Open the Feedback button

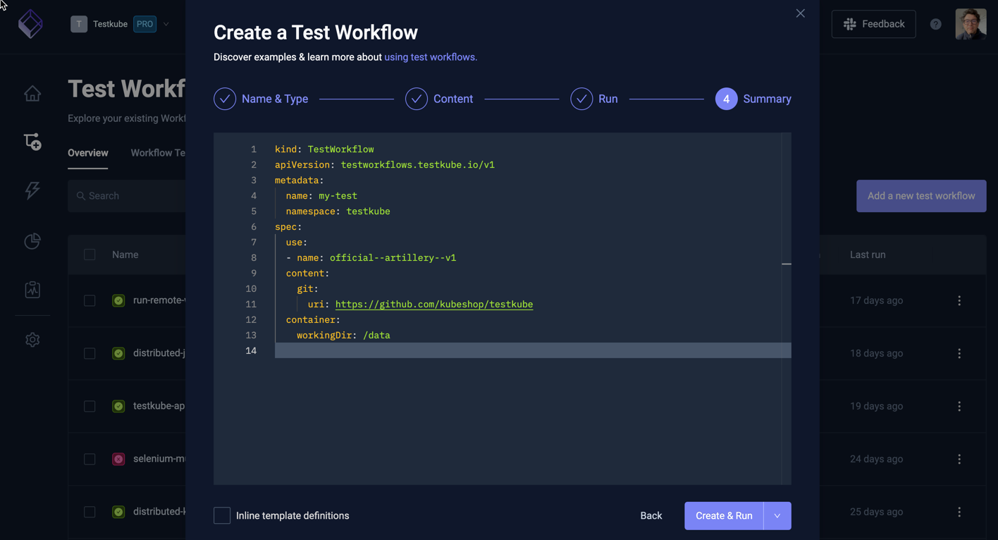tap(874, 24)
